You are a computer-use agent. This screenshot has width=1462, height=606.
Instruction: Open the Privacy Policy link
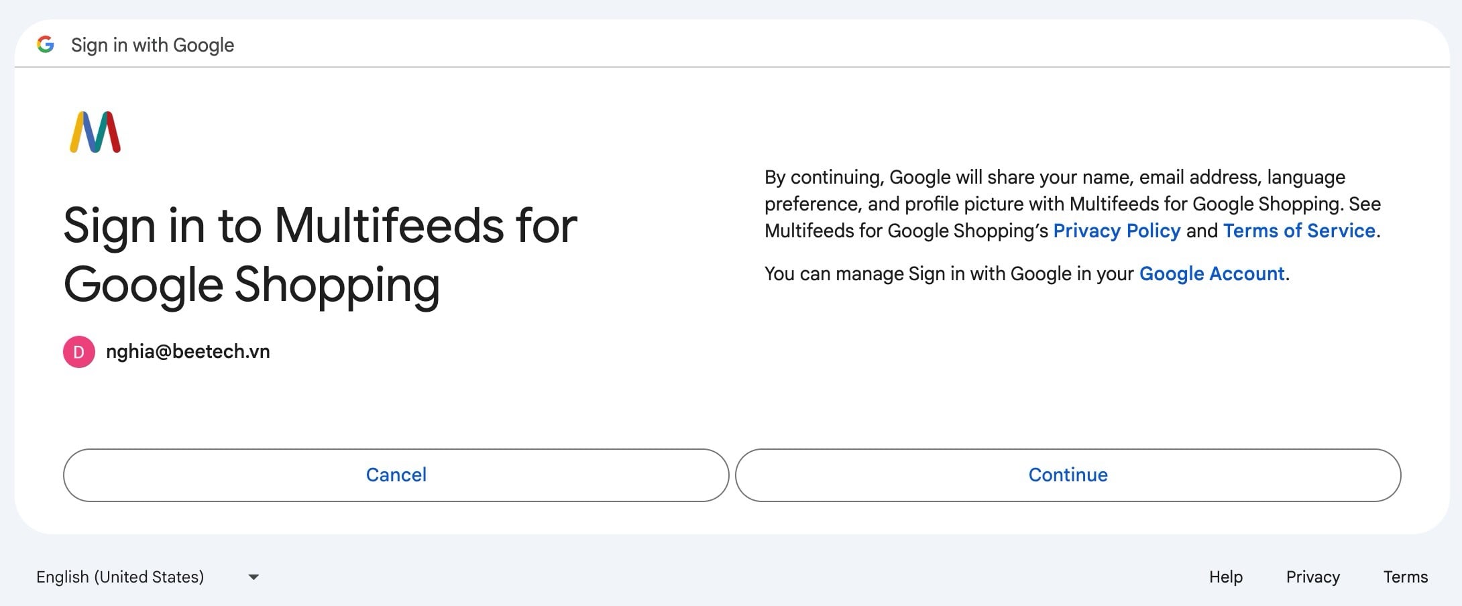click(x=1117, y=231)
